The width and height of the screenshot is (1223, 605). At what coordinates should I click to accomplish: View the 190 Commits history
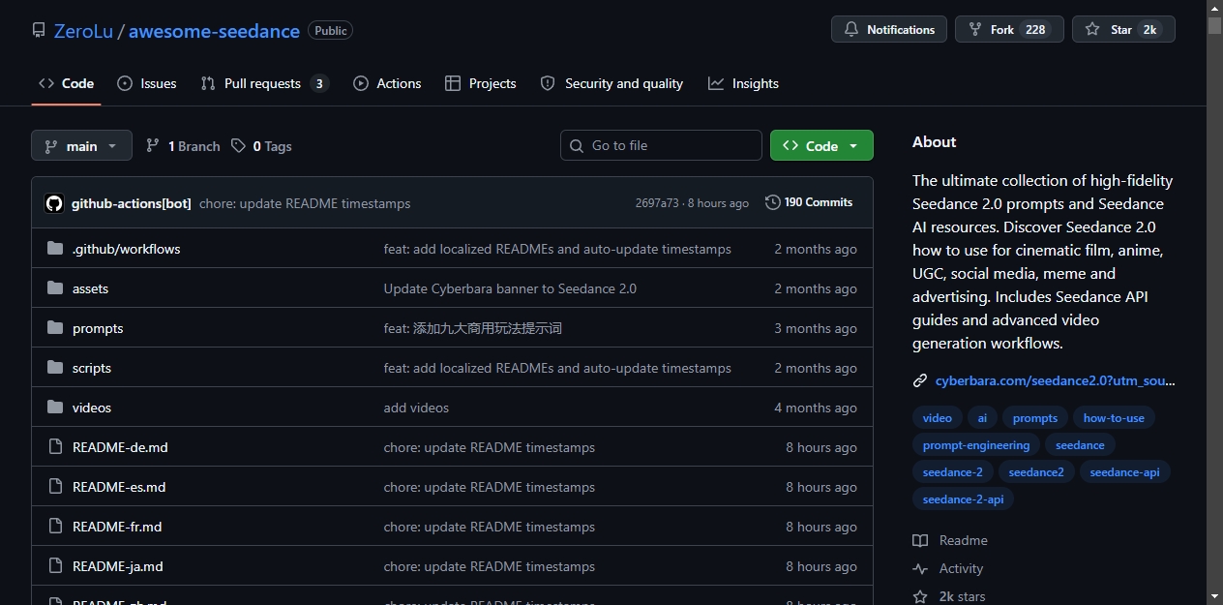[x=809, y=202]
